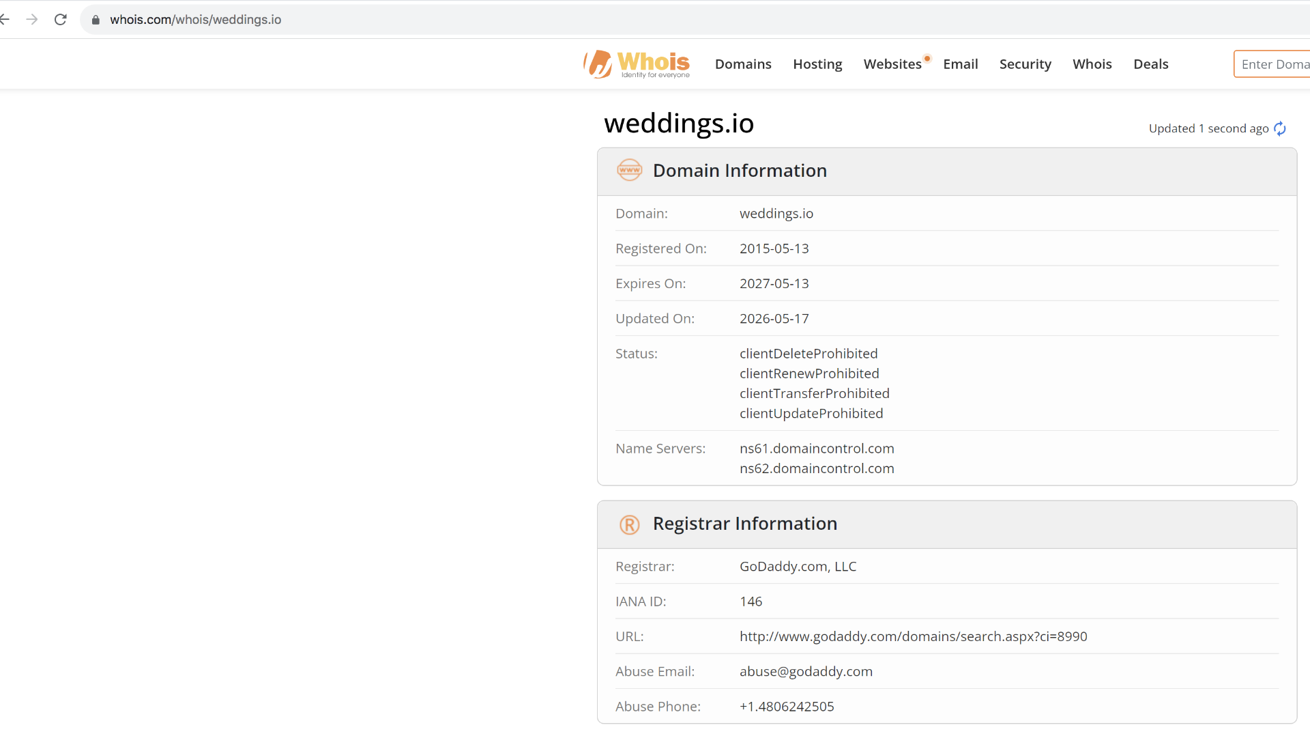
Task: Click the IANA ID value 146
Action: coord(751,601)
